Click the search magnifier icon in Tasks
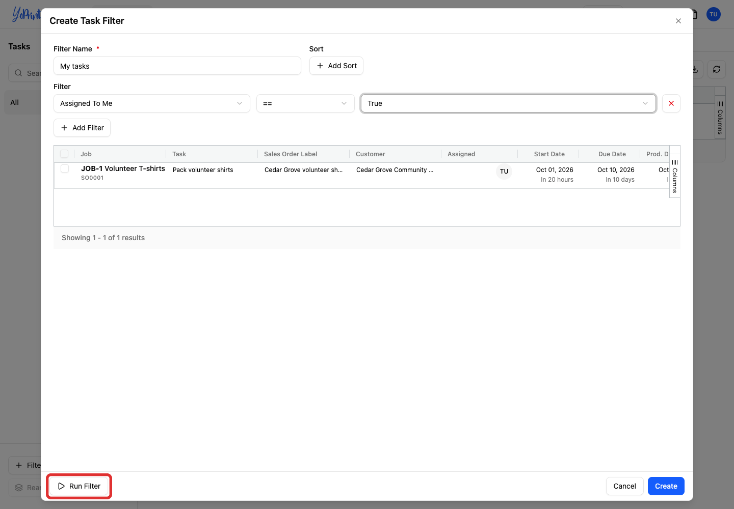 [18, 73]
